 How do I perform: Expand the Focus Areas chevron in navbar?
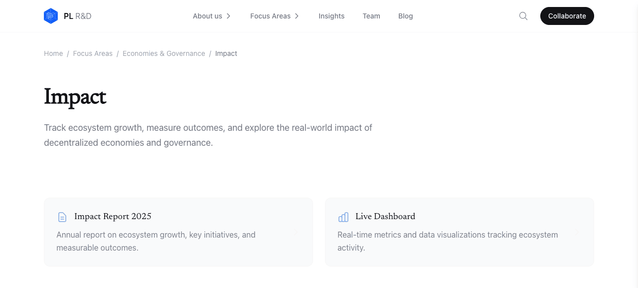(297, 16)
